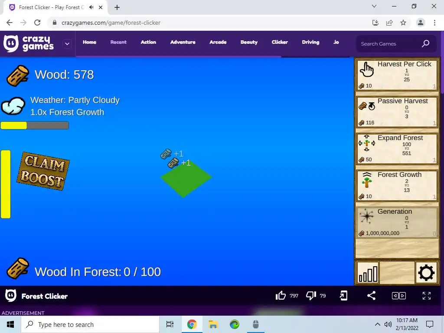Viewport: 444px width, 333px height.
Task: Open the Arcade category
Action: (x=218, y=42)
